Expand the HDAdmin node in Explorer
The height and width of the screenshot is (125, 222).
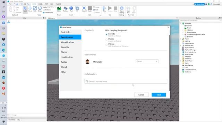coord(183,30)
